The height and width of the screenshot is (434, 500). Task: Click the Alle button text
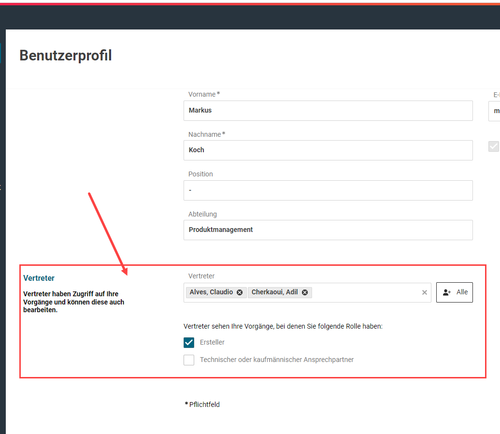coord(462,292)
